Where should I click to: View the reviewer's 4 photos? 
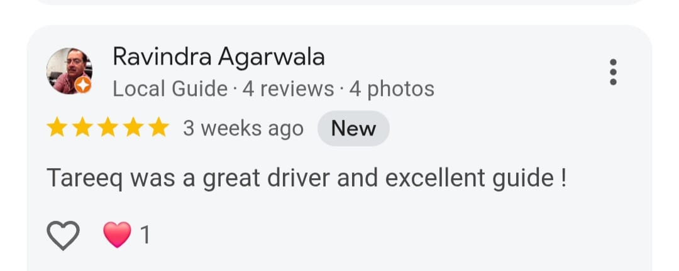392,89
